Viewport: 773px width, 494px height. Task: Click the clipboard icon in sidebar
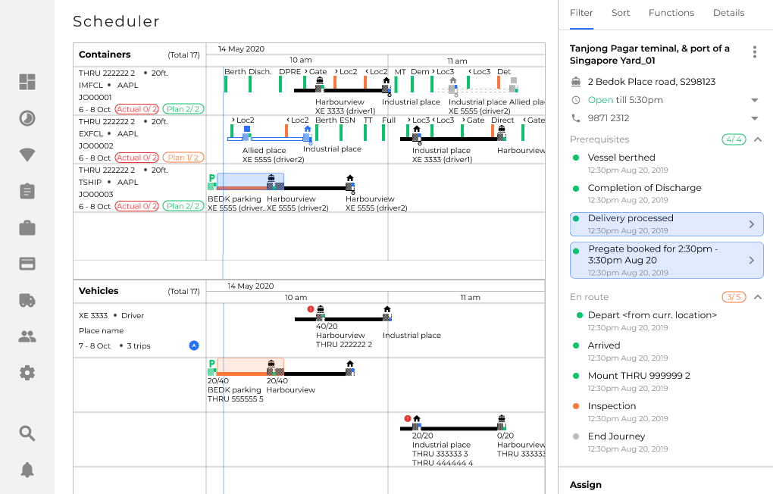pyautogui.click(x=27, y=191)
